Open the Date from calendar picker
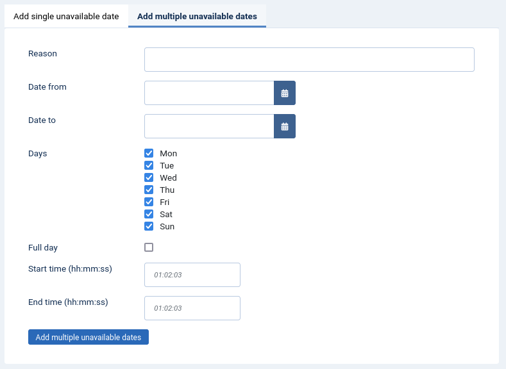The height and width of the screenshot is (369, 506). 285,93
